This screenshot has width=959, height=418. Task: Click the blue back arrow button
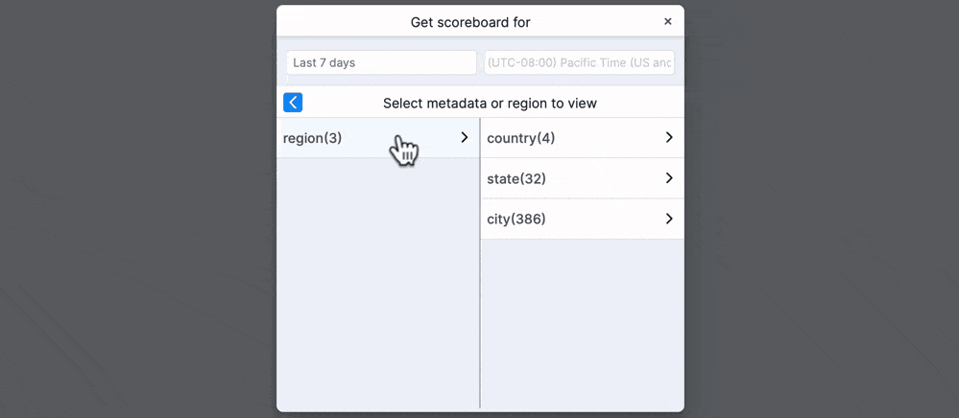[x=293, y=103]
